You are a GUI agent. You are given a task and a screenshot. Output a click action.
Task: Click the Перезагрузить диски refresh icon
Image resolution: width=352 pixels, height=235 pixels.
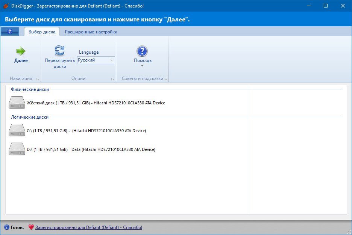coord(60,50)
